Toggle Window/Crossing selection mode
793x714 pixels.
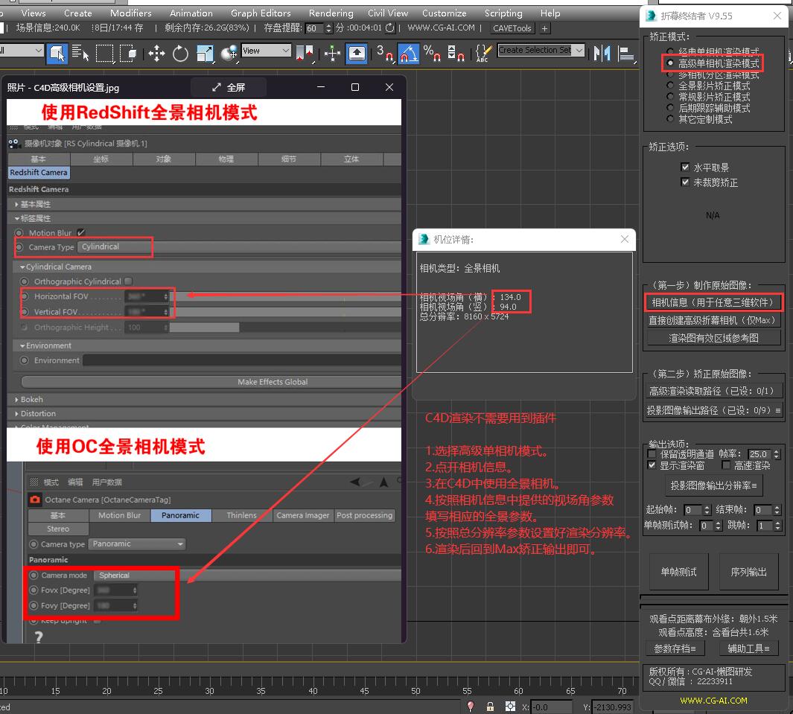point(128,53)
